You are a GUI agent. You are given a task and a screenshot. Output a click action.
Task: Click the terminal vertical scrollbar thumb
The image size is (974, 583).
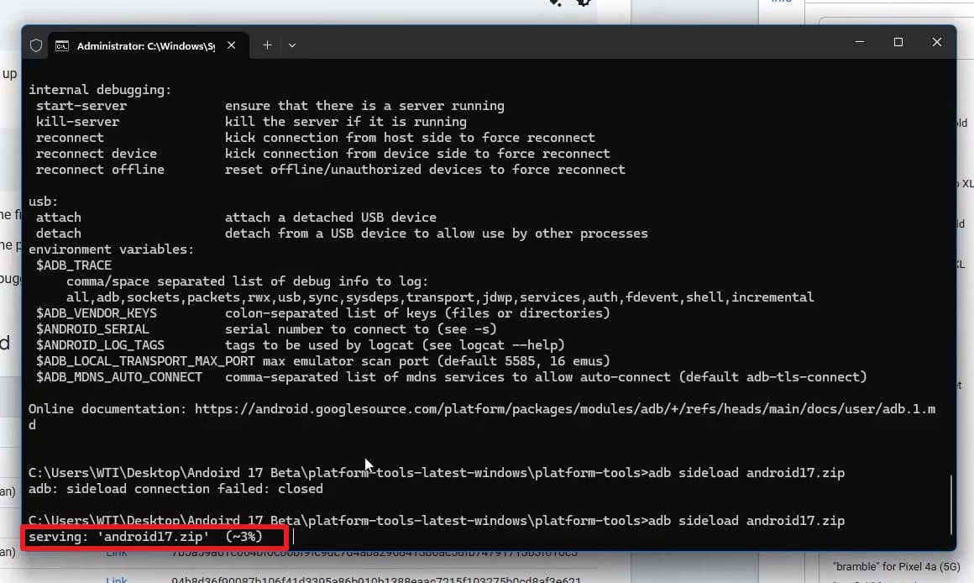click(951, 505)
